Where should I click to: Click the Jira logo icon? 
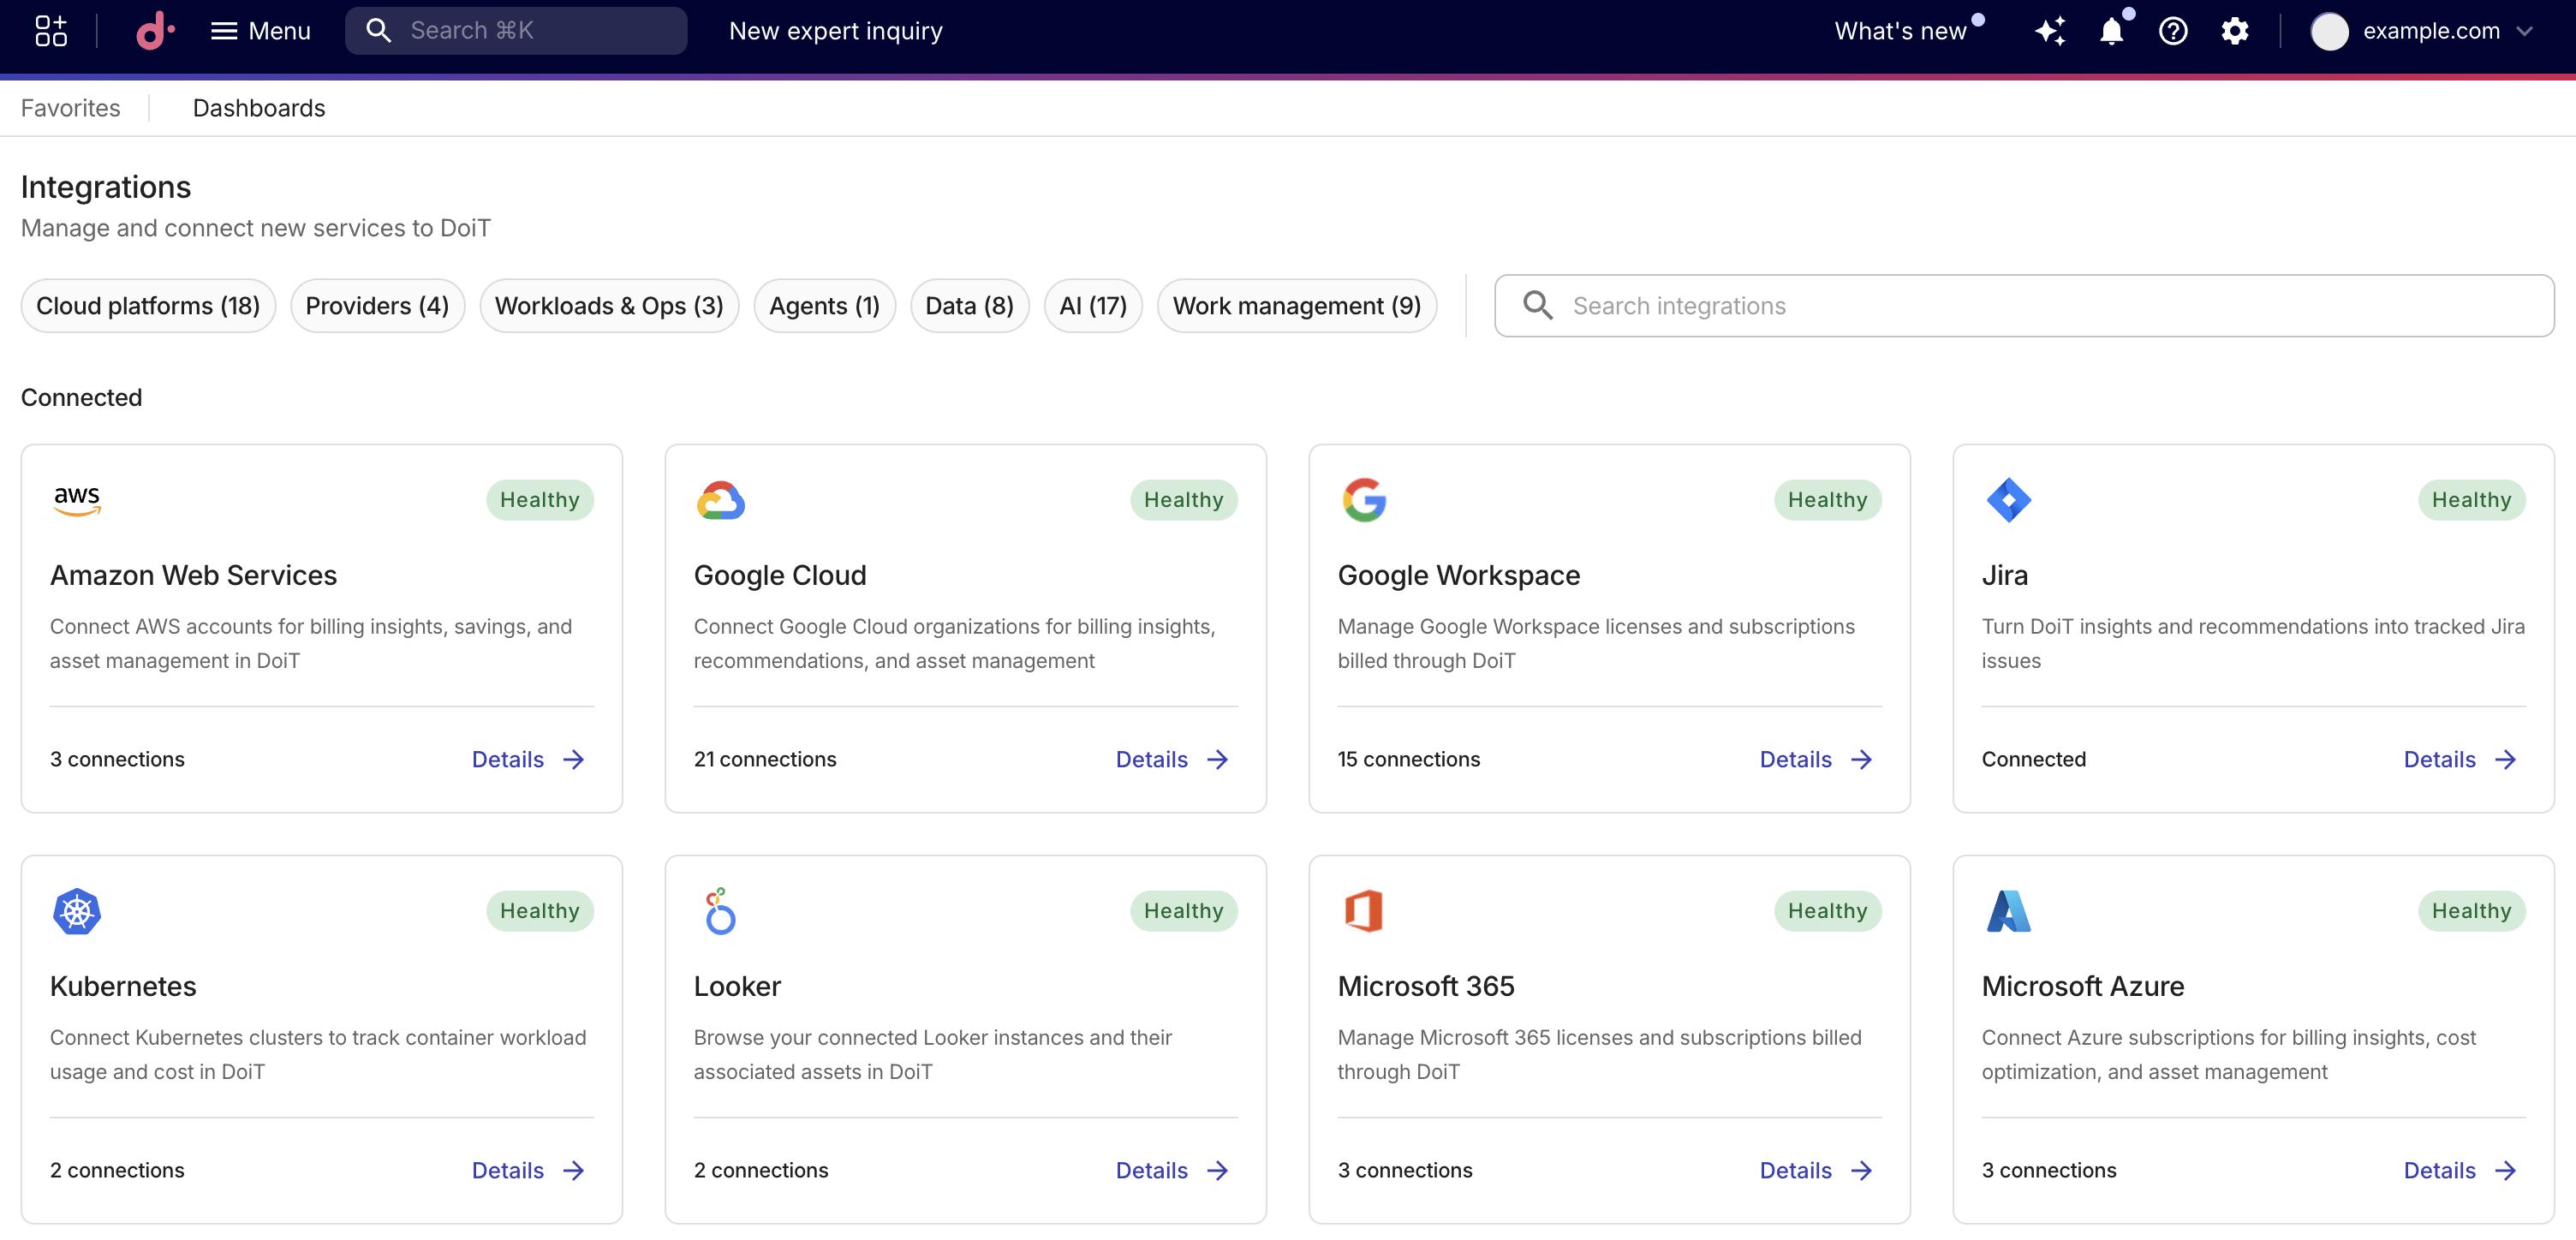[x=2008, y=500]
